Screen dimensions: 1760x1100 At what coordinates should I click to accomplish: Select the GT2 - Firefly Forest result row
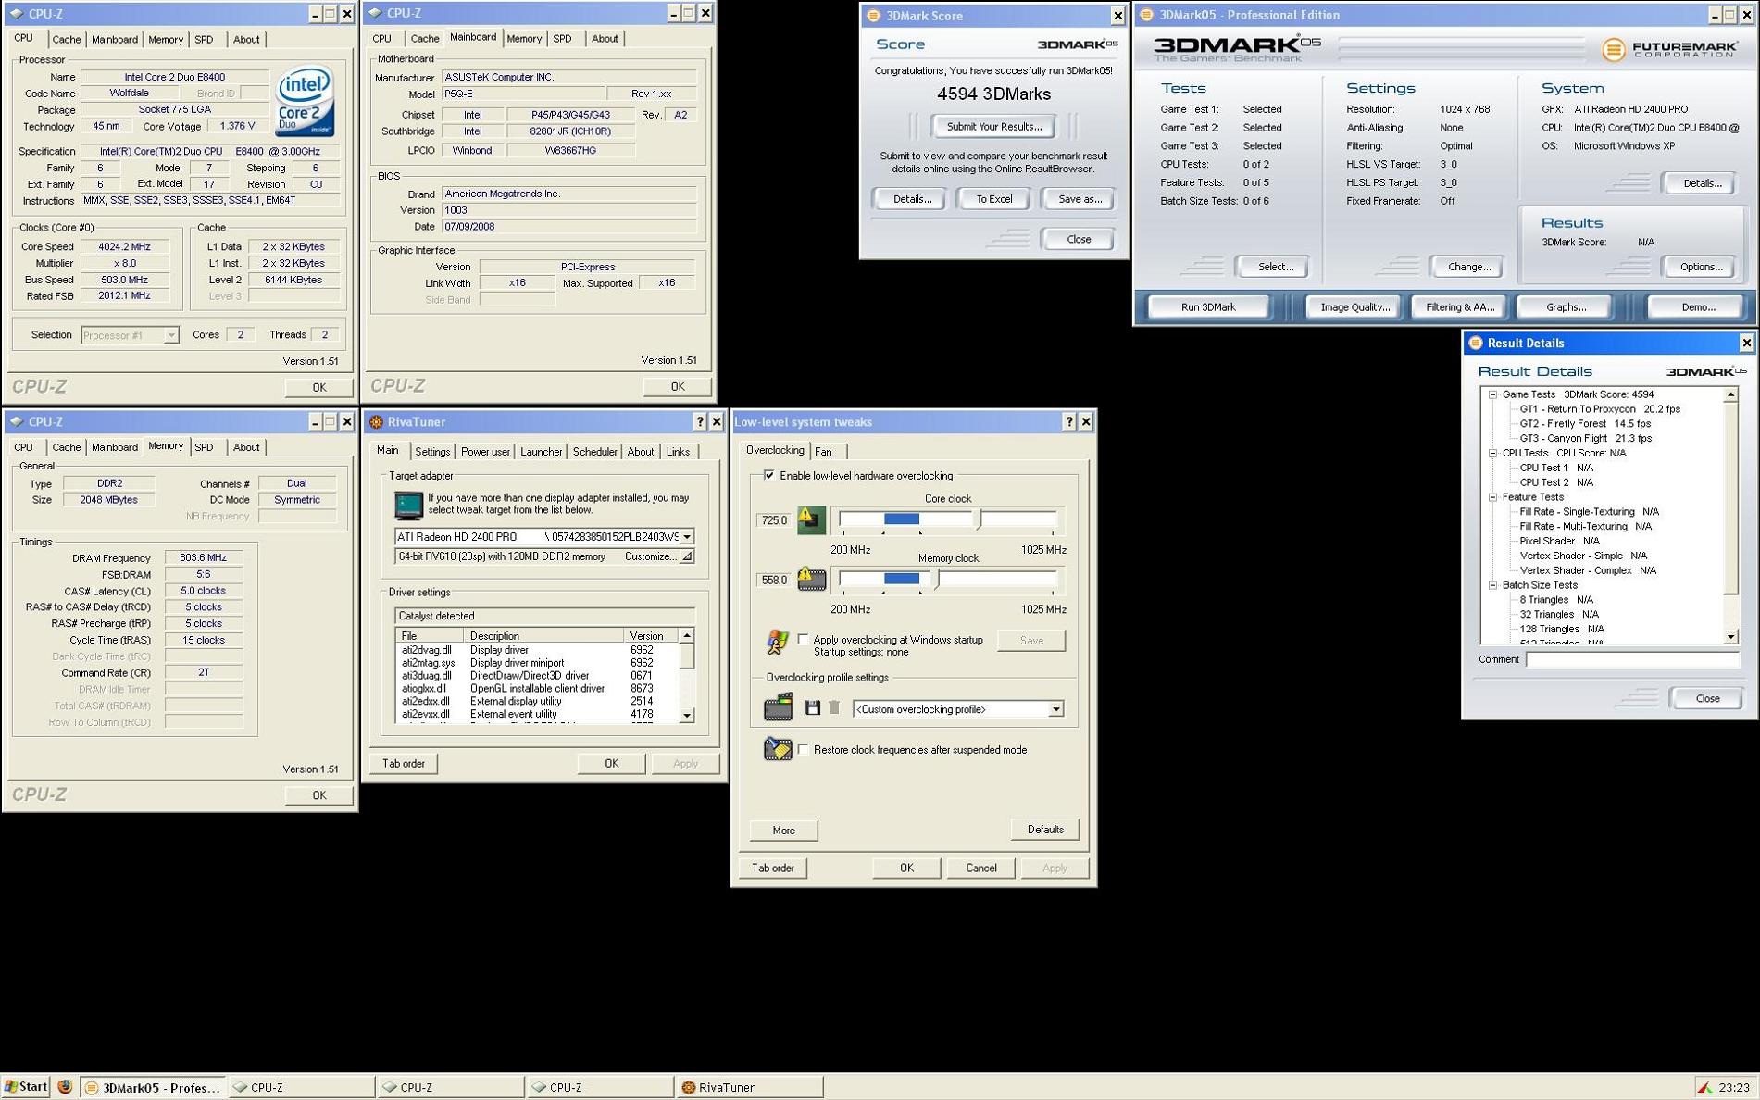1584,423
